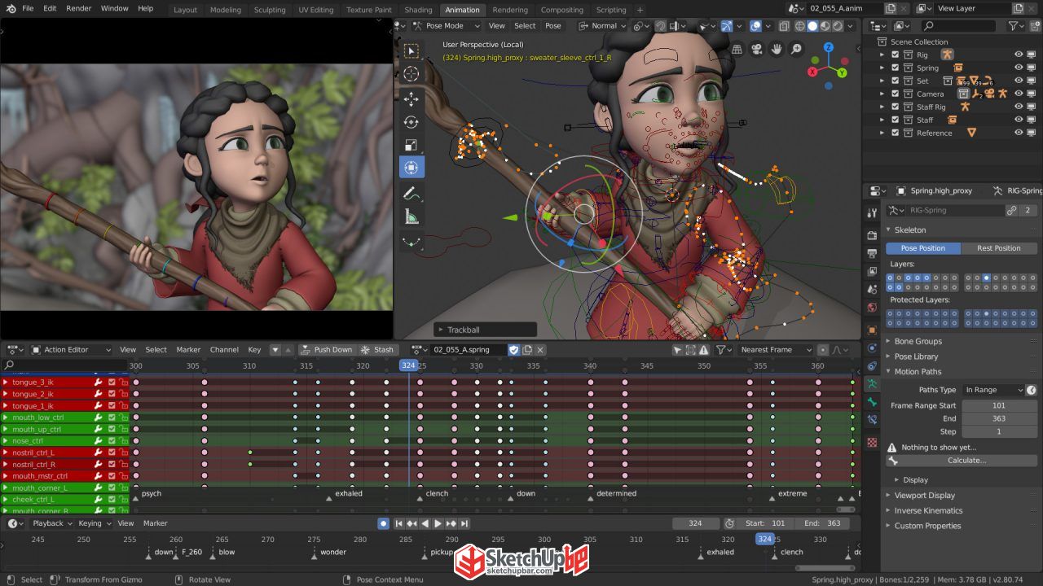Uncheck the Set collection checkbox
The width and height of the screenshot is (1043, 586).
click(895, 81)
